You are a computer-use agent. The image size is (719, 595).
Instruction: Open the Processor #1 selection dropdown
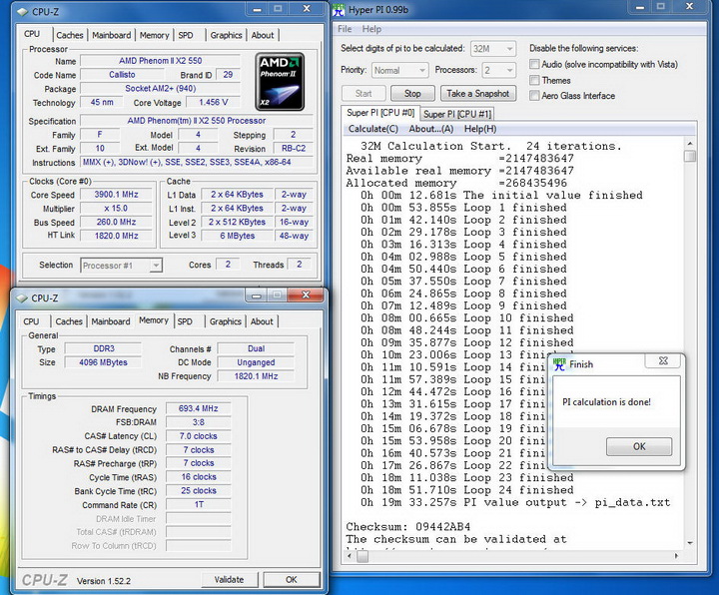point(122,266)
